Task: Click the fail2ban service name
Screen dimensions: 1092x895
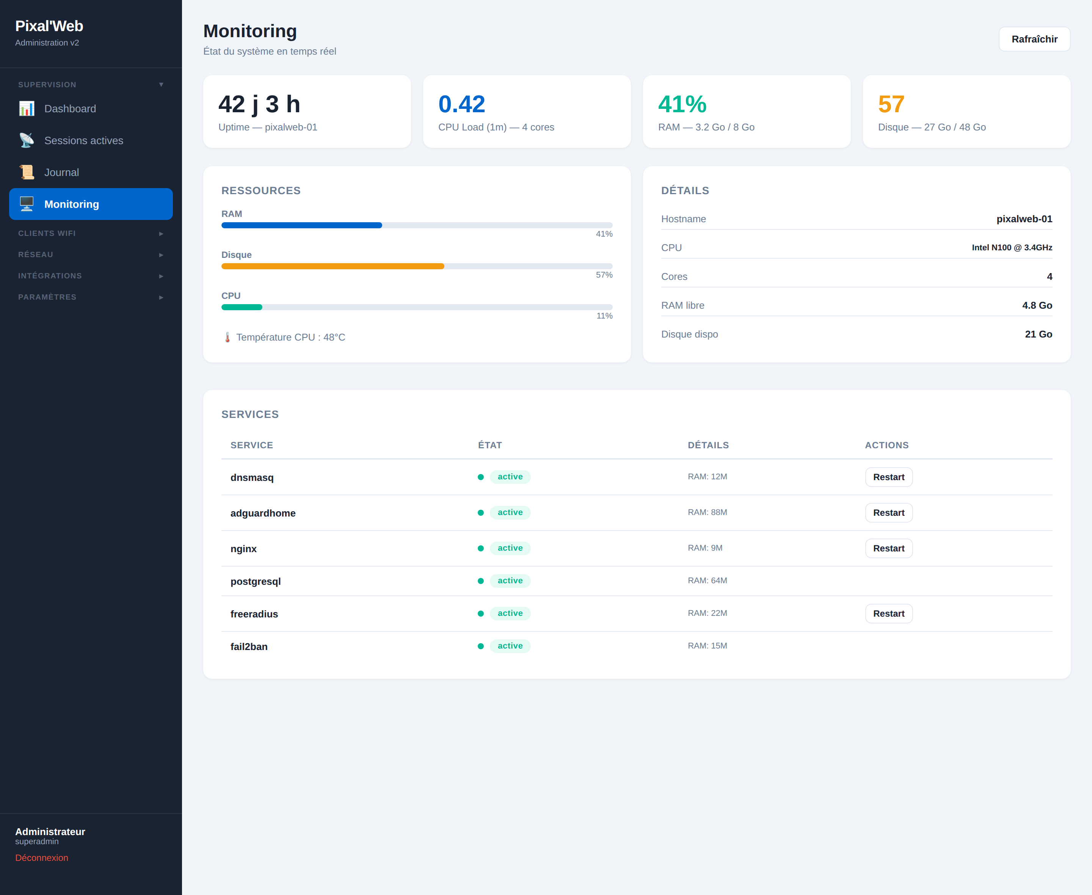Action: tap(249, 647)
